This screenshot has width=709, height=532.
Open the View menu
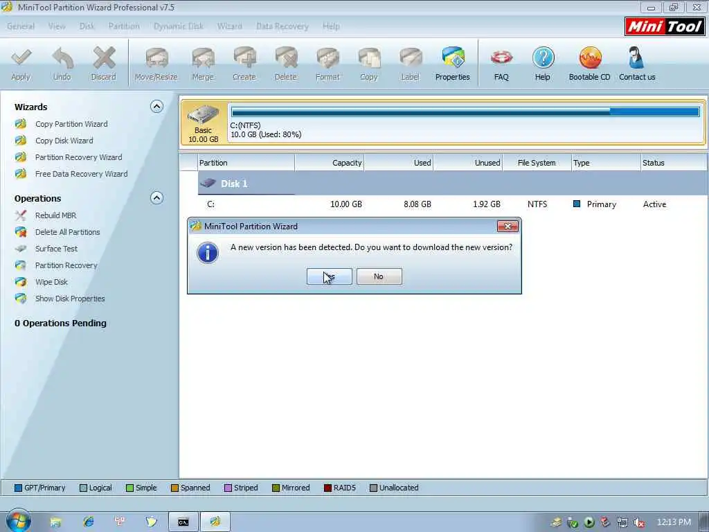57,26
